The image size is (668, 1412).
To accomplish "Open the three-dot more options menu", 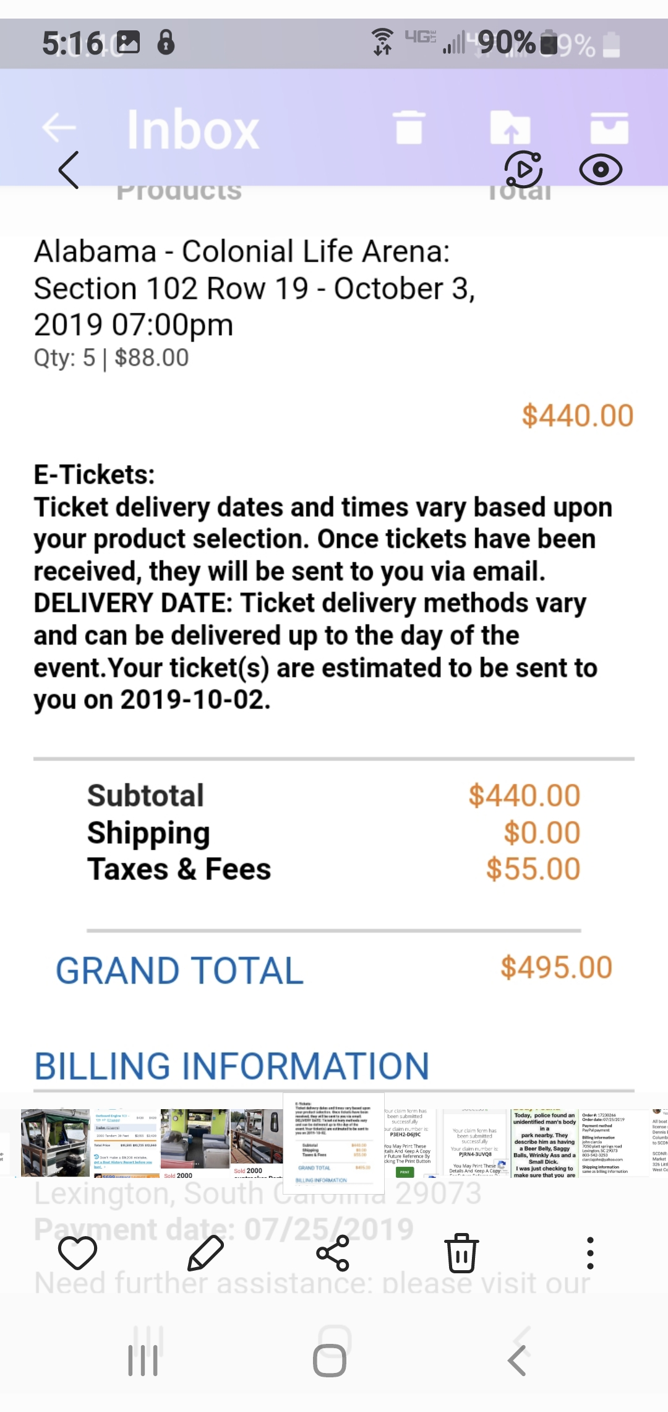I will click(x=590, y=1253).
